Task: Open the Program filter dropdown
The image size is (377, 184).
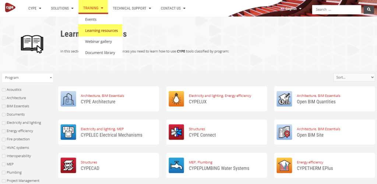Action: (28, 77)
